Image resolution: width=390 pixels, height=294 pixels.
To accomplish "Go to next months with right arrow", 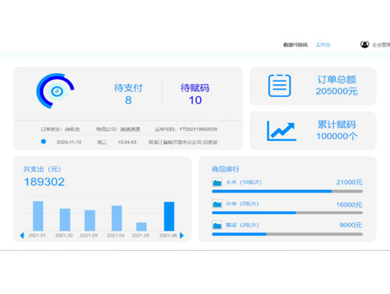I will pyautogui.click(x=182, y=236).
